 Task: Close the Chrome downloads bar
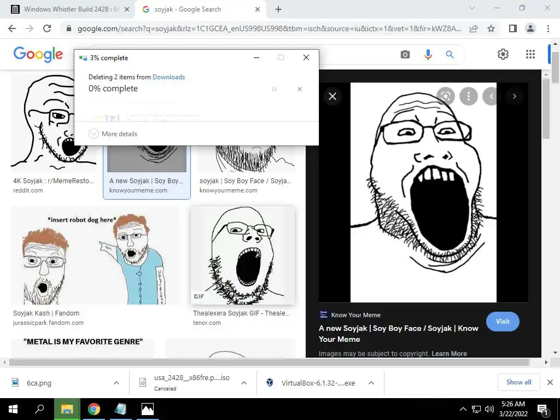[550, 382]
